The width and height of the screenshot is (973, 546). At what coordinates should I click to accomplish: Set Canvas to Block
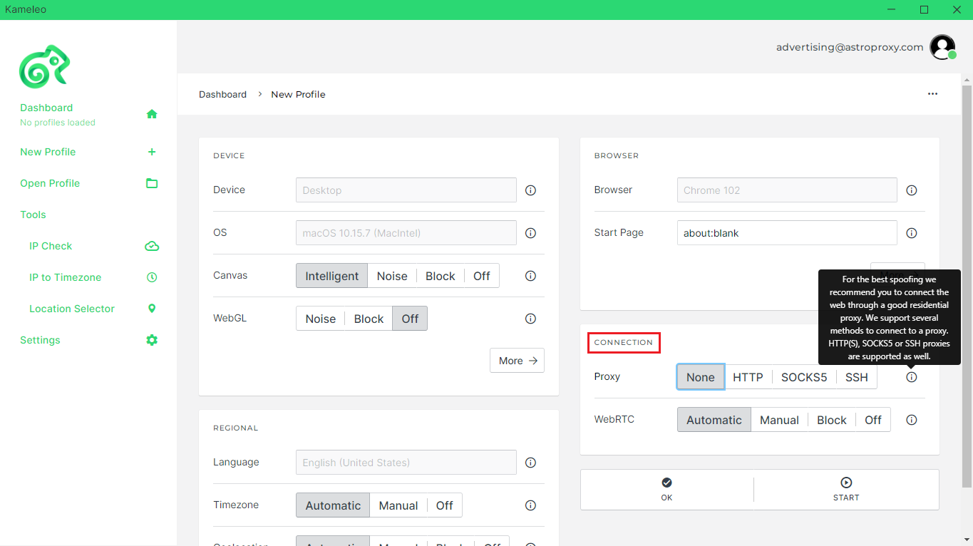click(441, 276)
